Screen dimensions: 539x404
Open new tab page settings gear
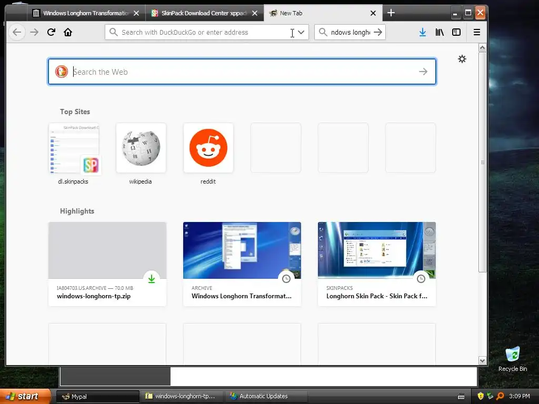(x=462, y=59)
